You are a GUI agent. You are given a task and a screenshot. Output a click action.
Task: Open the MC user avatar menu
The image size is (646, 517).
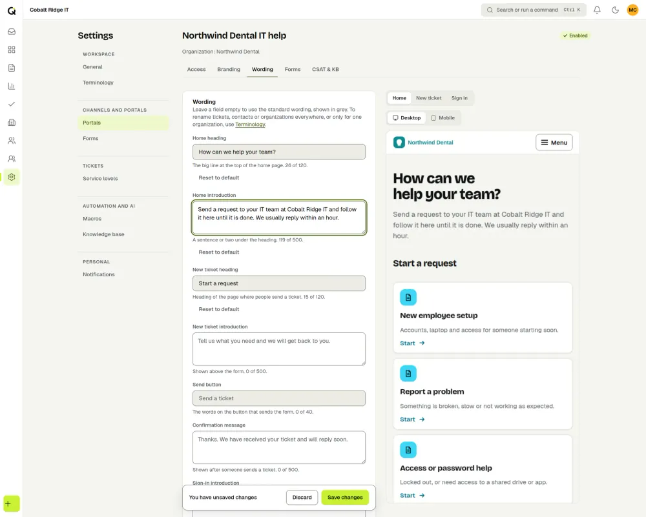633,10
